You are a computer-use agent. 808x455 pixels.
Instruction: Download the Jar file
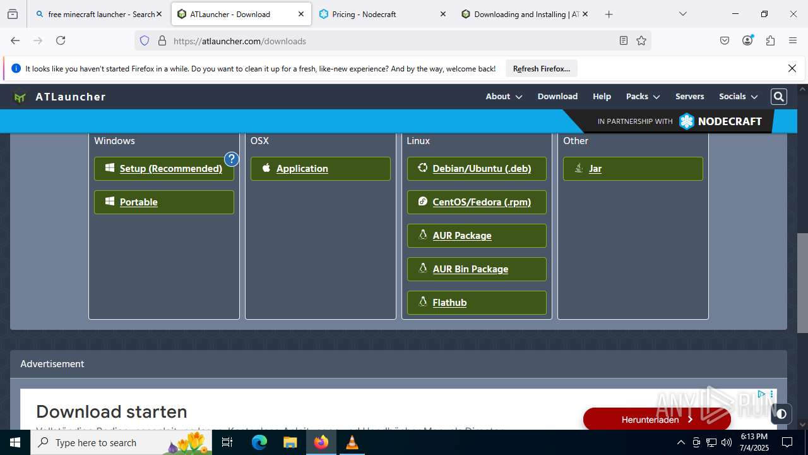point(633,169)
